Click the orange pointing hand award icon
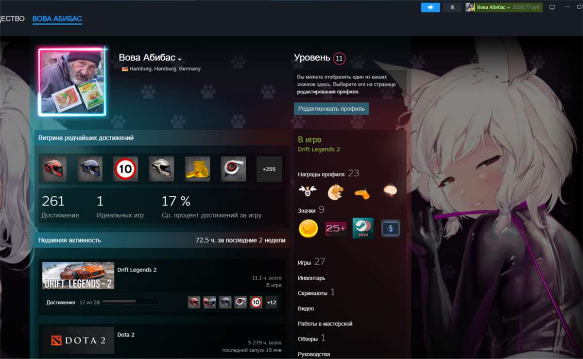This screenshot has width=583, height=359. (362, 193)
